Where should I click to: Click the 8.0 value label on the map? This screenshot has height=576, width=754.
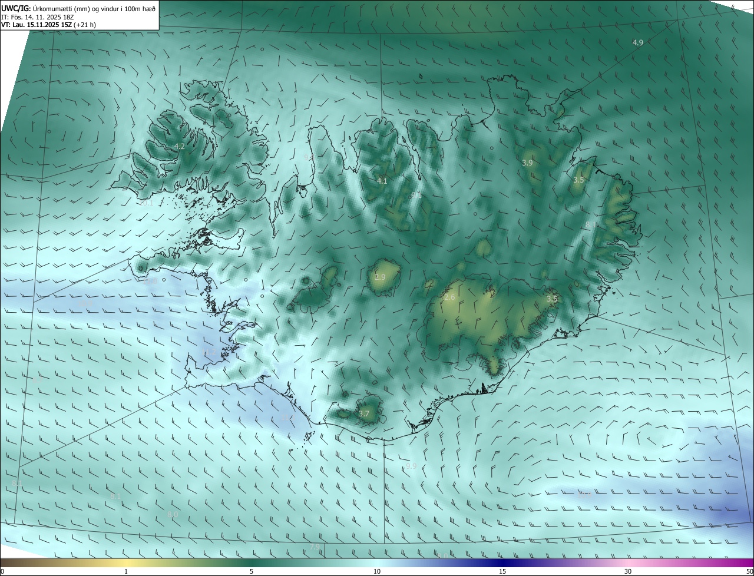coord(173,514)
